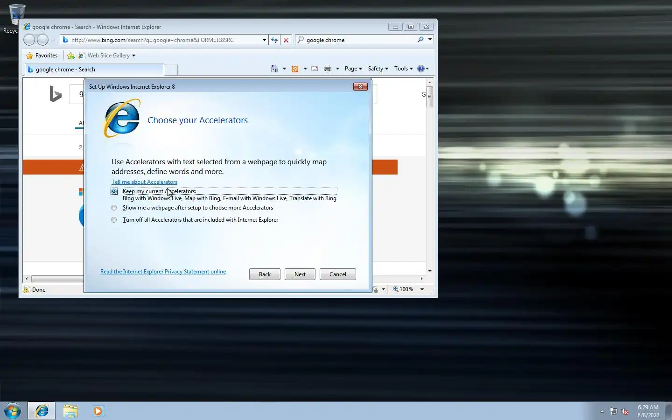The width and height of the screenshot is (672, 420).
Task: Click Add to Favorites Bar icon
Action: tap(71, 56)
